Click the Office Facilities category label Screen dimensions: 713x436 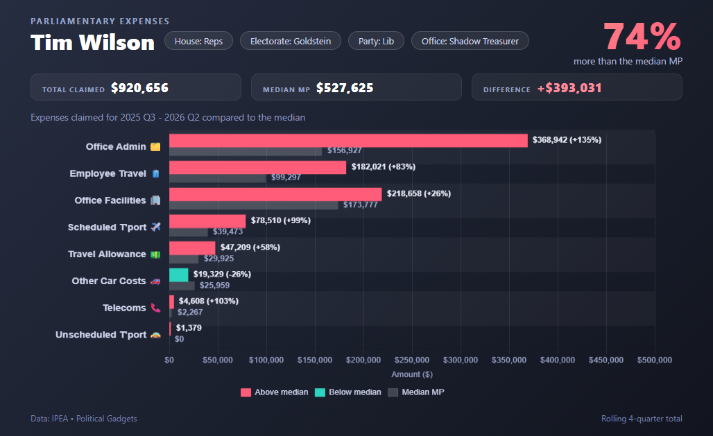click(110, 200)
